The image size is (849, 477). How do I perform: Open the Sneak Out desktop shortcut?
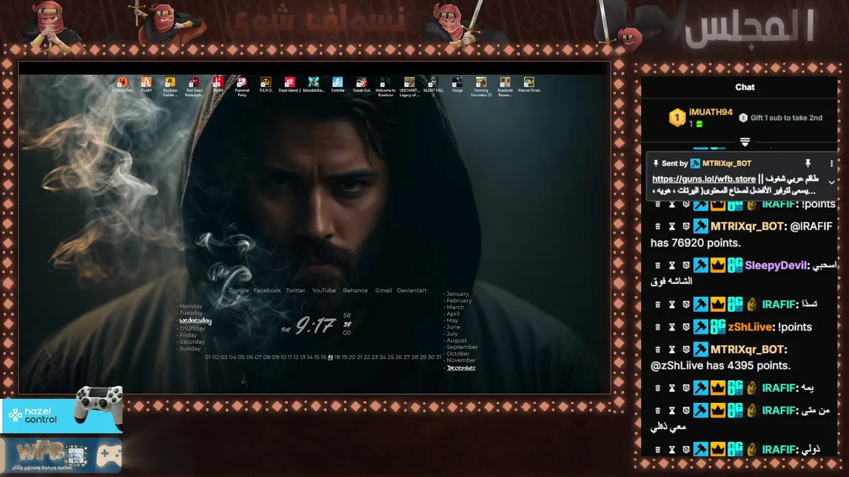361,85
